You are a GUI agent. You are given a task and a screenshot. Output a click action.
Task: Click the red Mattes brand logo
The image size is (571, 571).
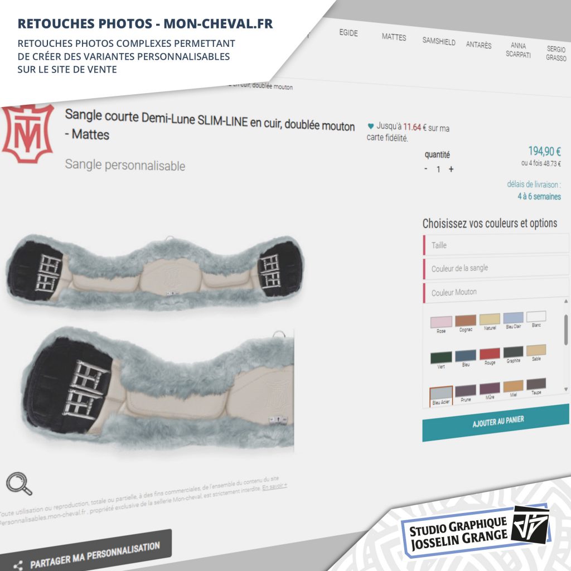[28, 133]
